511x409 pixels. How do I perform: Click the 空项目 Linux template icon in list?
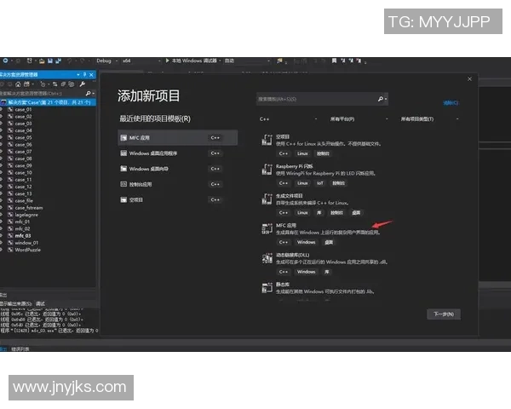click(x=267, y=140)
